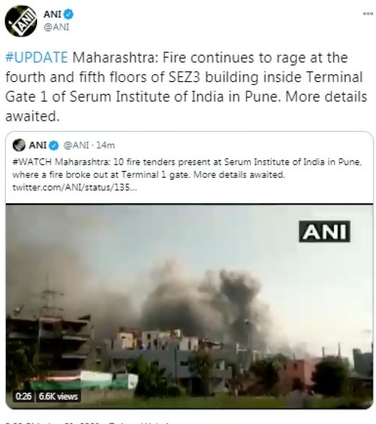This screenshot has height=424, width=376.
Task: Click the main tweet text about Serum Institute
Action: point(186,87)
